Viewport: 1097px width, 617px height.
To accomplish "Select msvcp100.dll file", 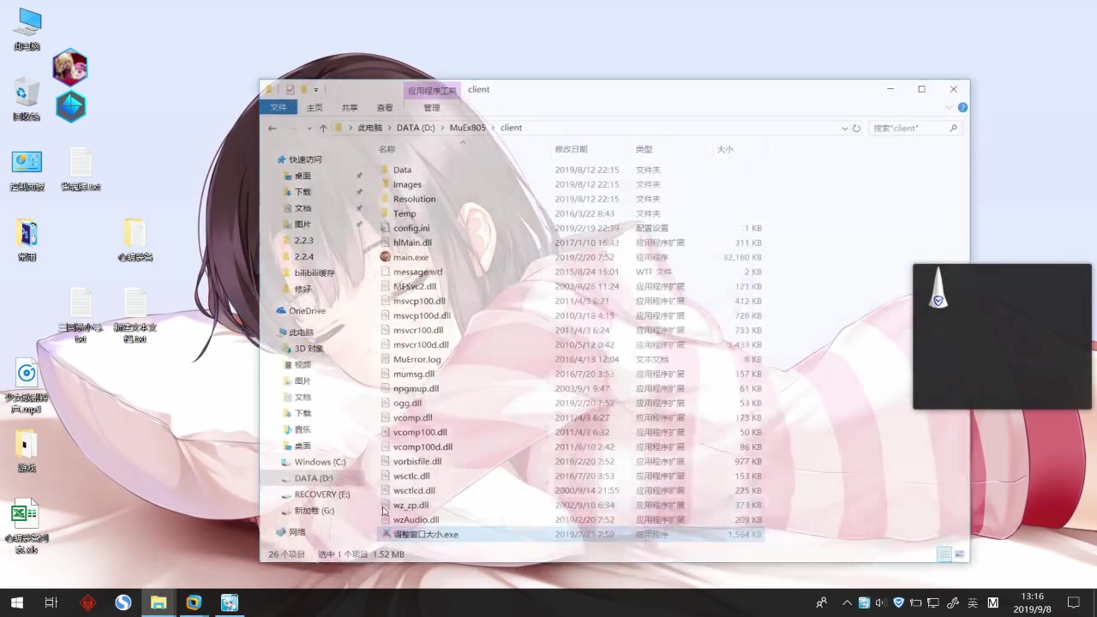I will click(x=419, y=301).
